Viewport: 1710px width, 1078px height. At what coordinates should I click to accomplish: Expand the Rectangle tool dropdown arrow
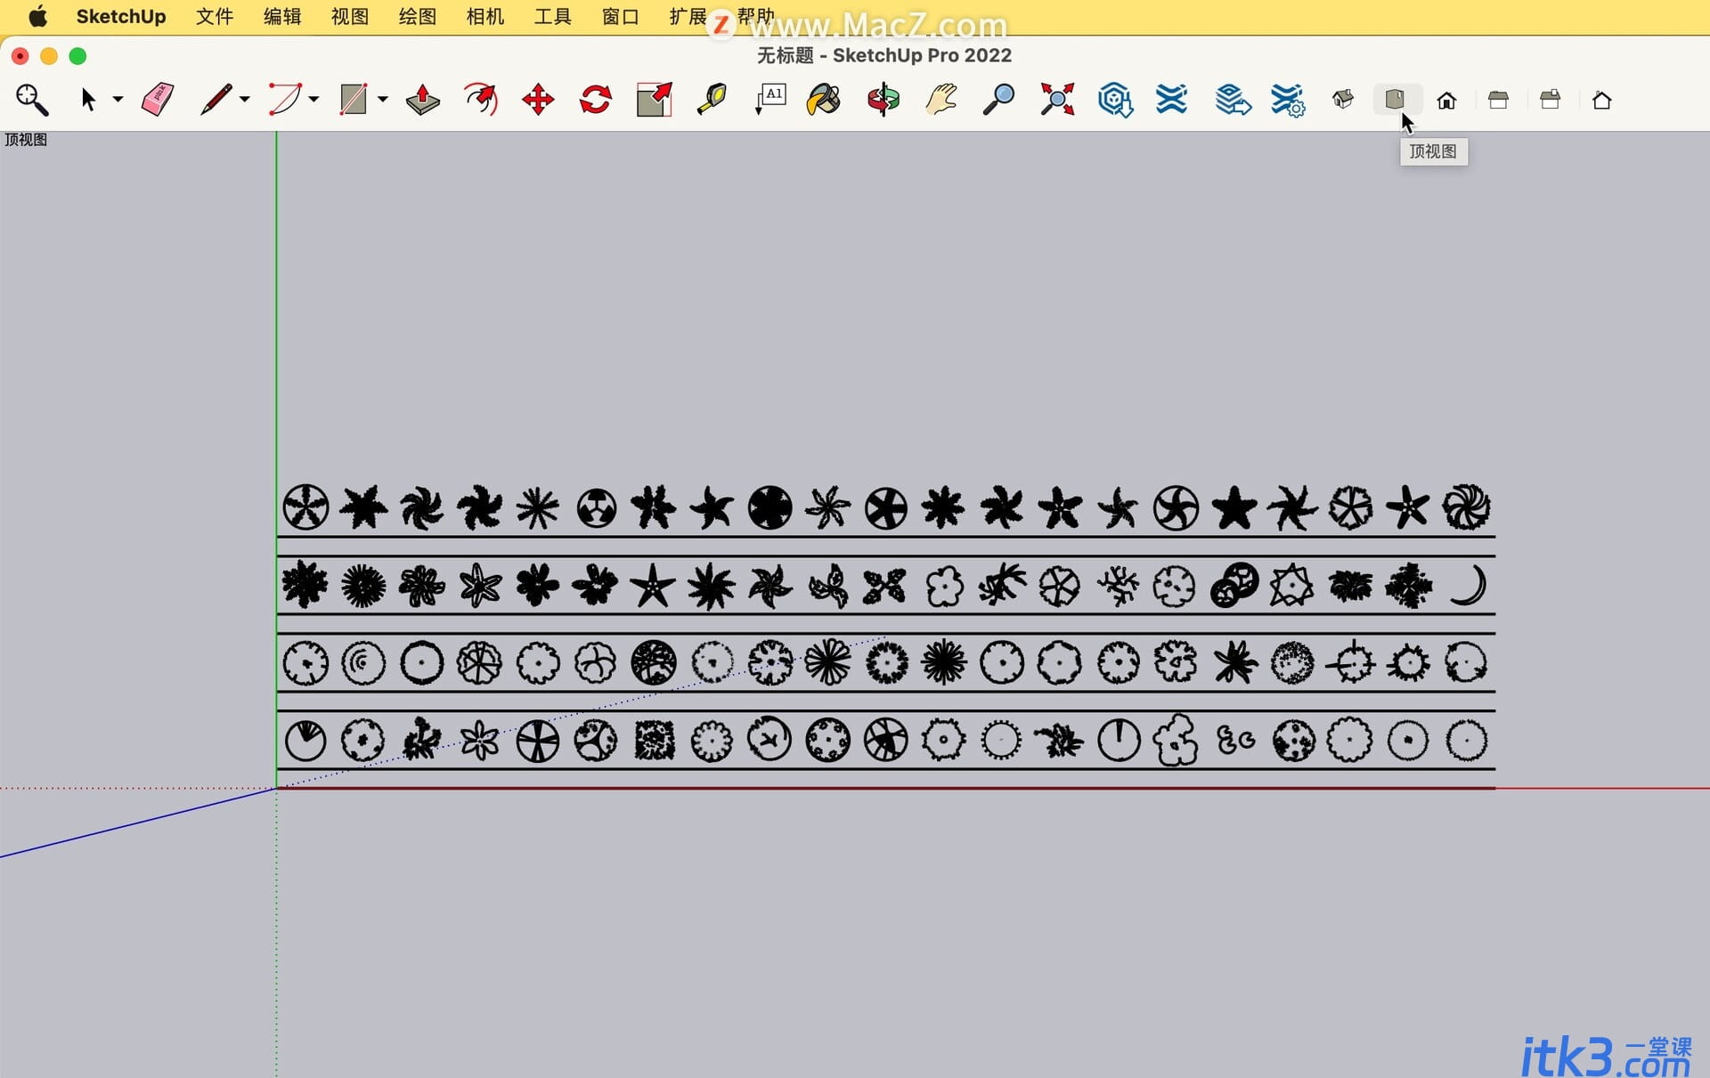click(382, 100)
